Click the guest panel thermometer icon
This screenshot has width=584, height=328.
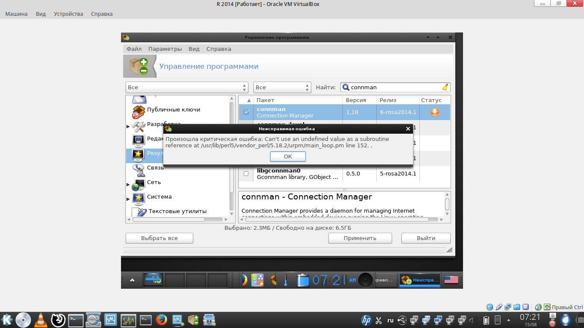click(286, 280)
